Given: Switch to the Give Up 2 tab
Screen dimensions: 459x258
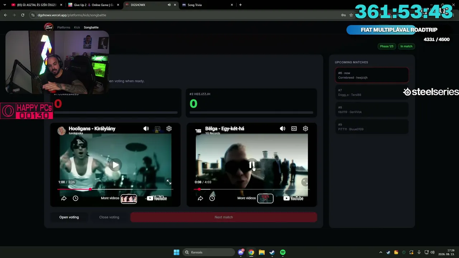Looking at the screenshot, I should (93, 5).
